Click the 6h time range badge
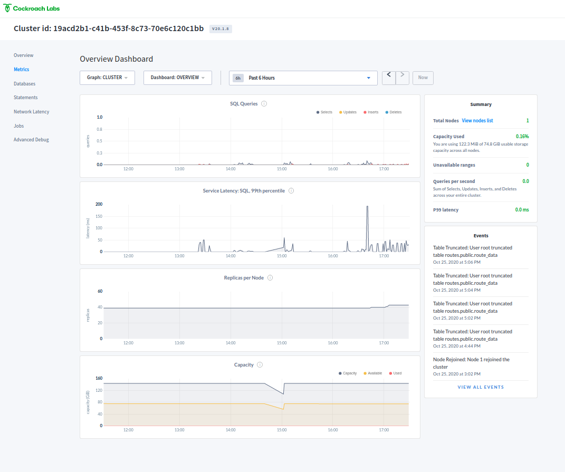 (238, 78)
